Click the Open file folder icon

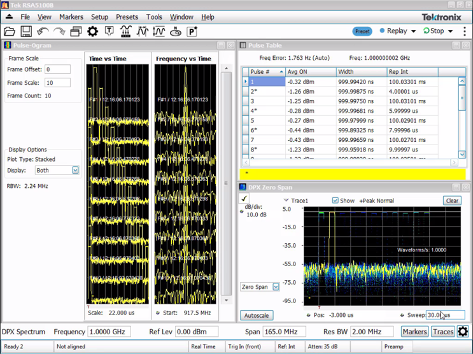[10, 31]
